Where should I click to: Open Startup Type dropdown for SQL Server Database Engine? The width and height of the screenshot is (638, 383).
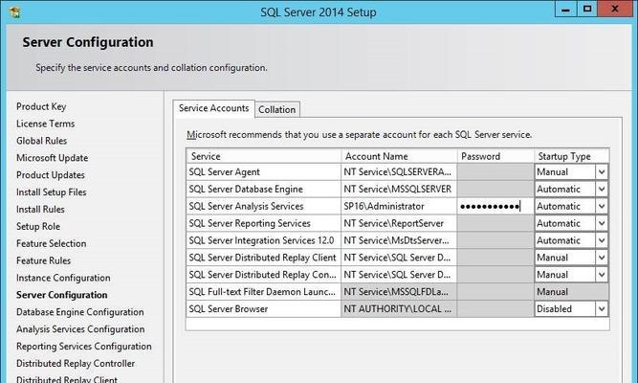[x=602, y=189]
